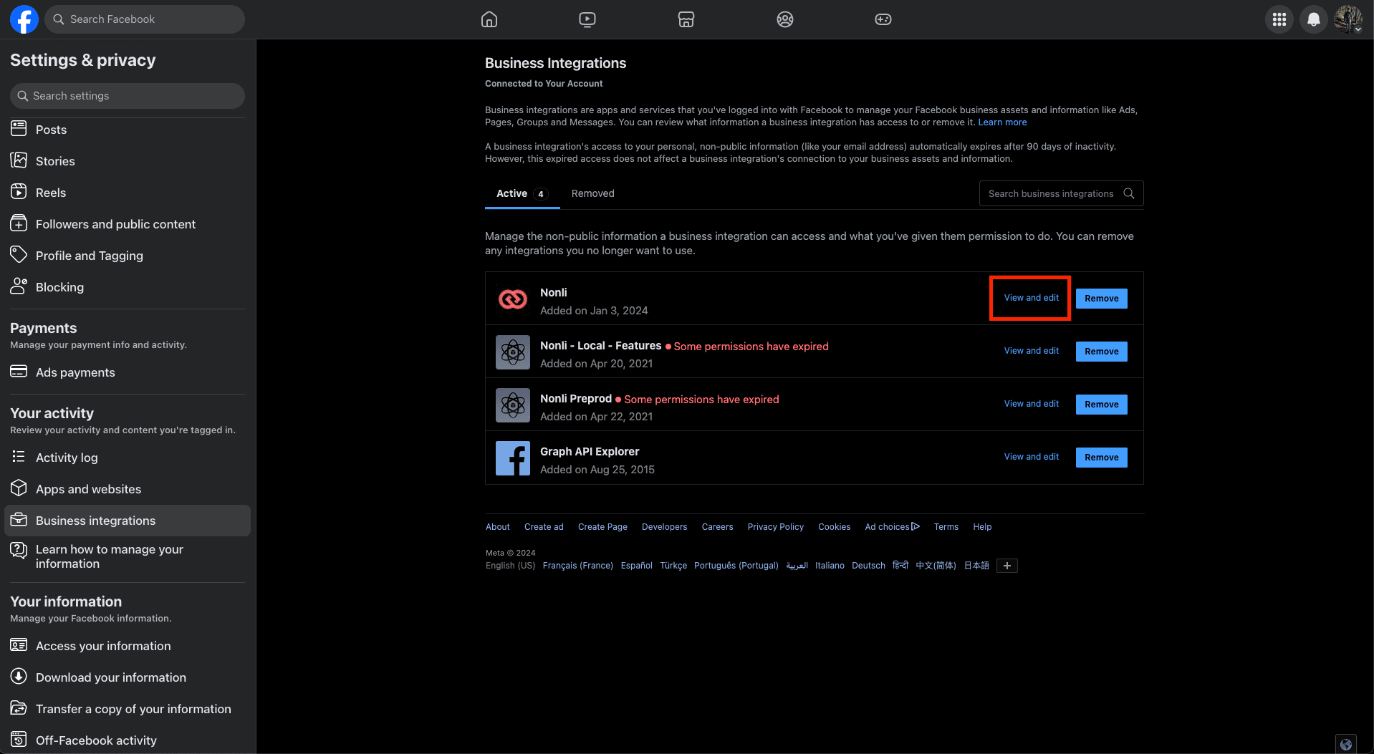The image size is (1374, 754).
Task: Click the Access your information icon
Action: pos(19,645)
